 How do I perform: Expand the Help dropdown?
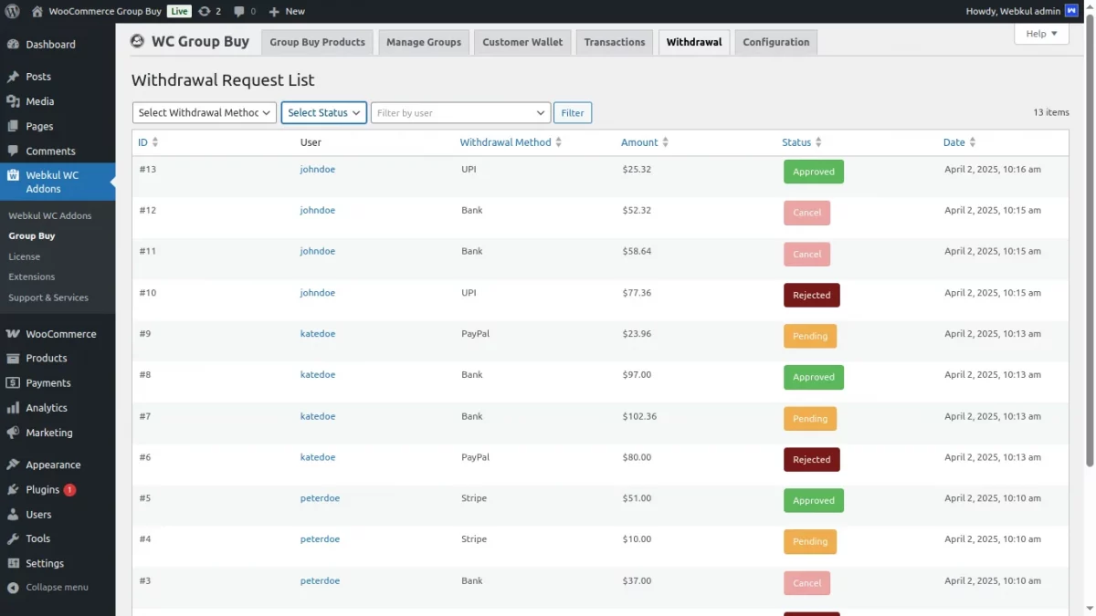1040,33
